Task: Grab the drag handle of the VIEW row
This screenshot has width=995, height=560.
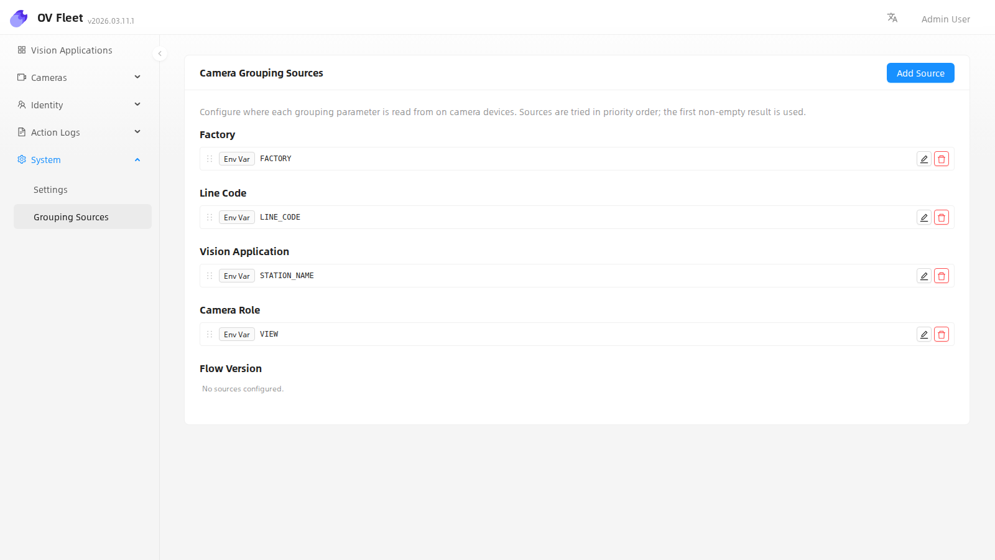Action: [x=210, y=334]
